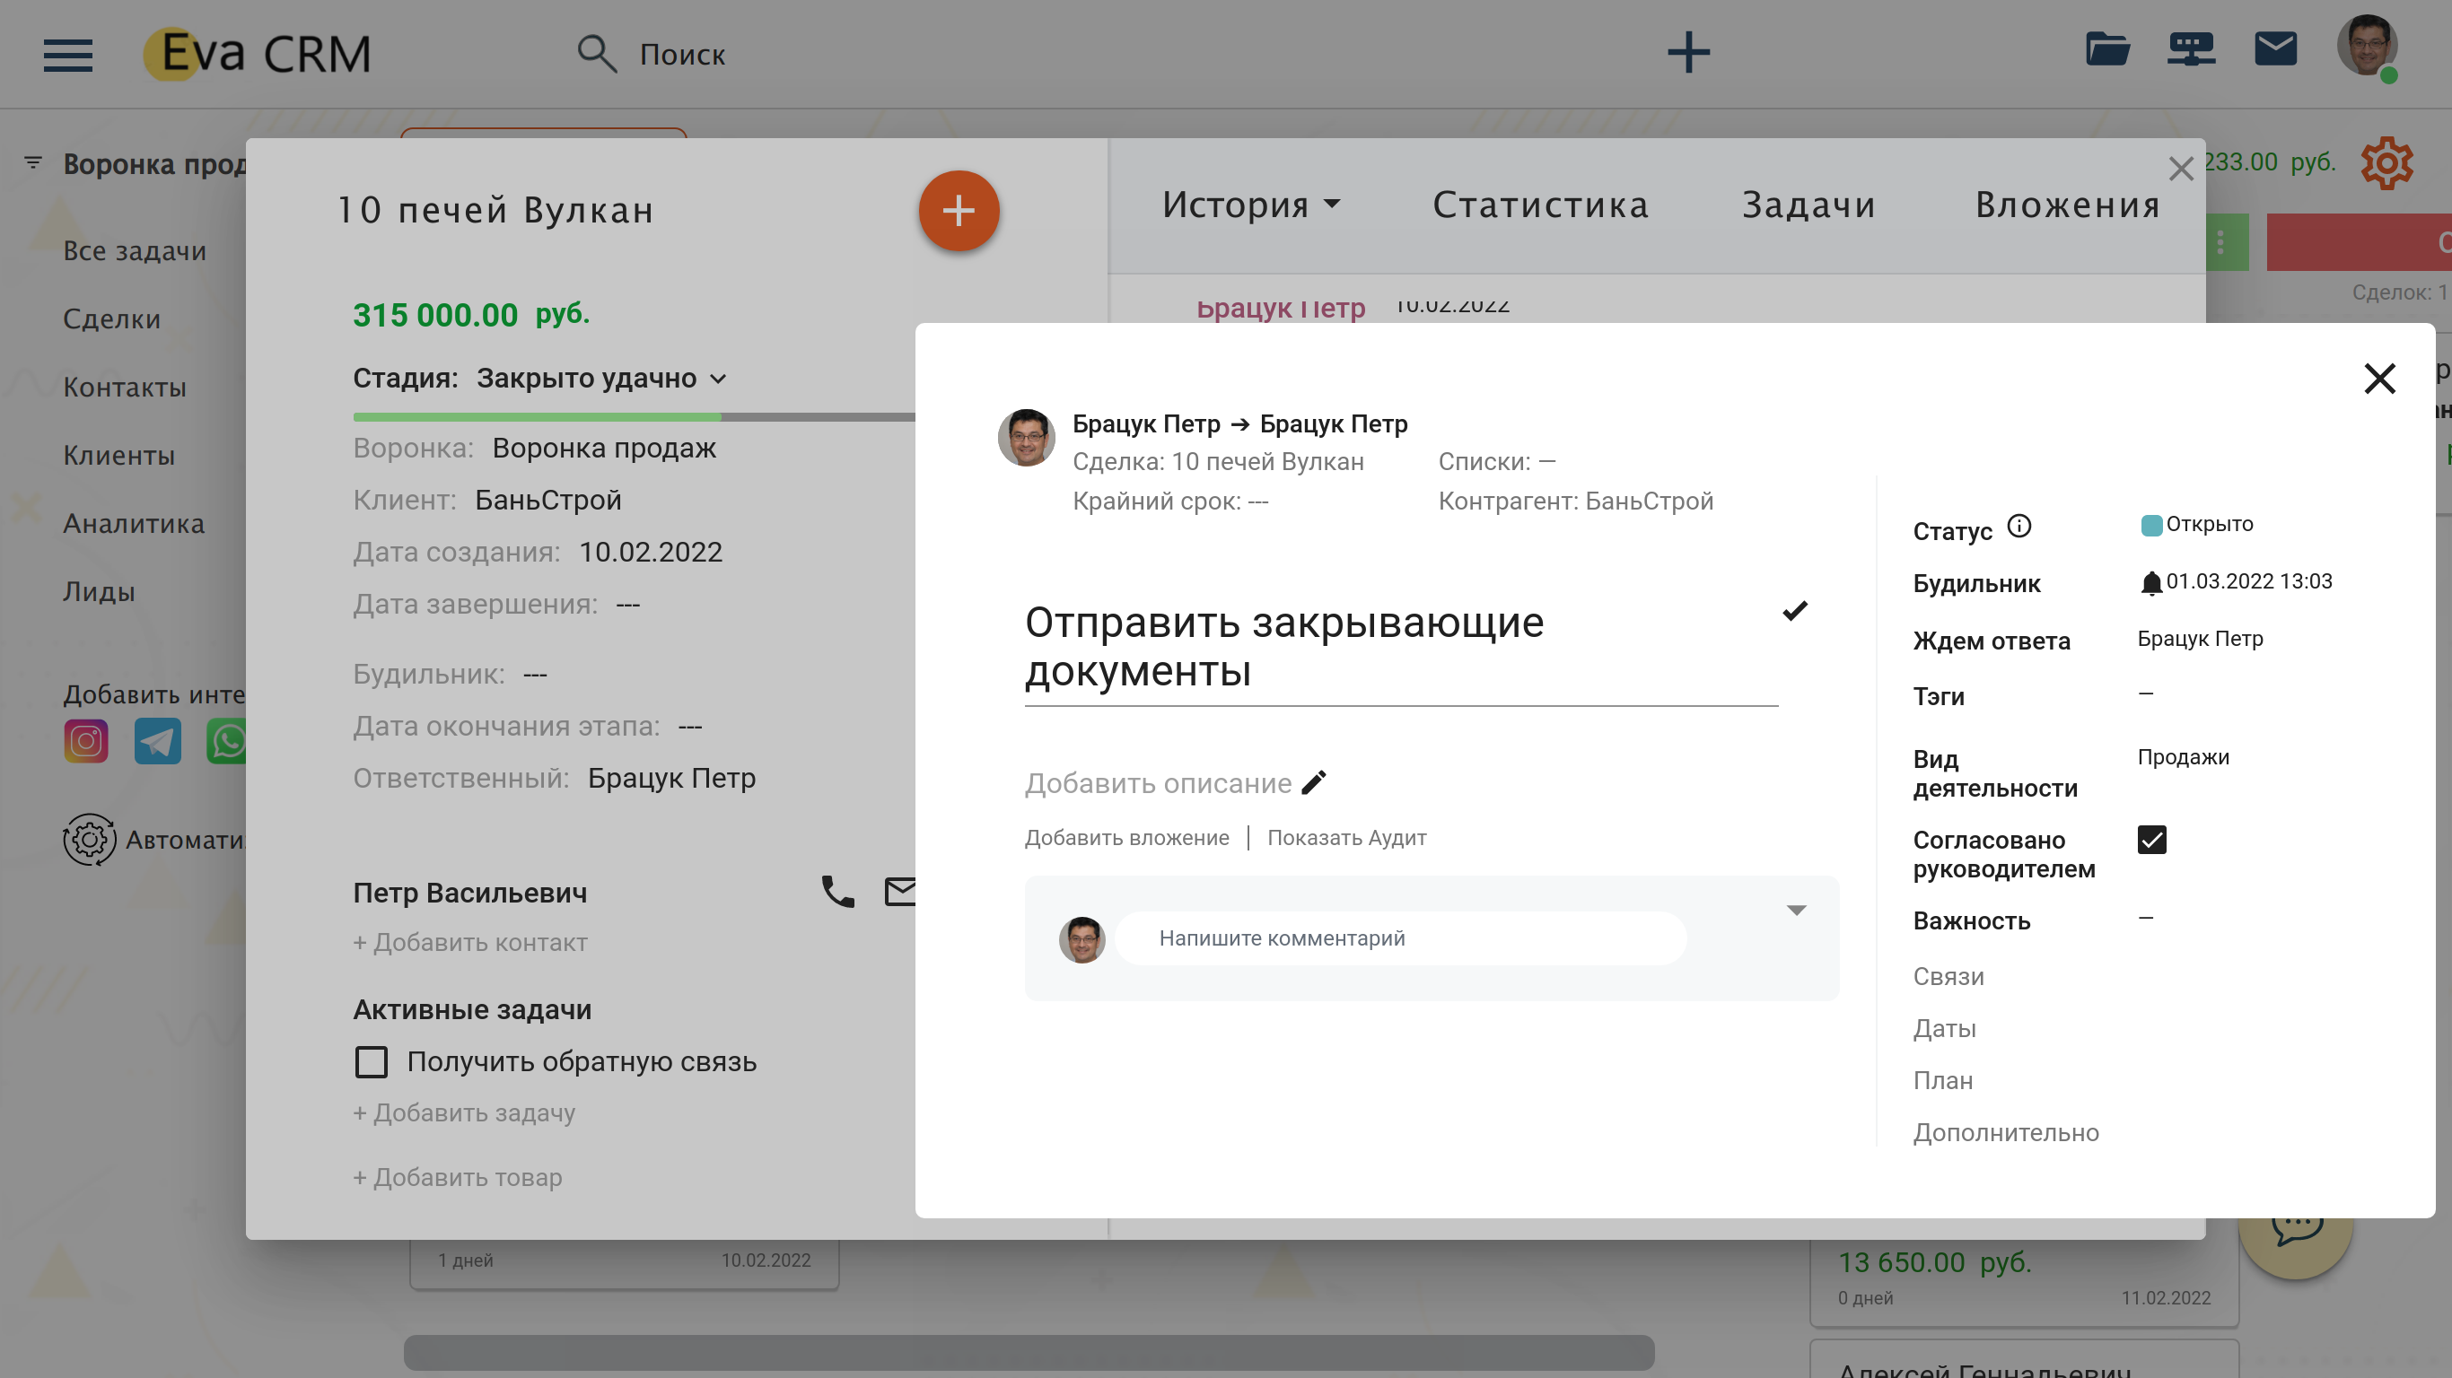Image resolution: width=2452 pixels, height=1378 pixels.
Task: Open the История dropdown tab
Action: [1251, 205]
